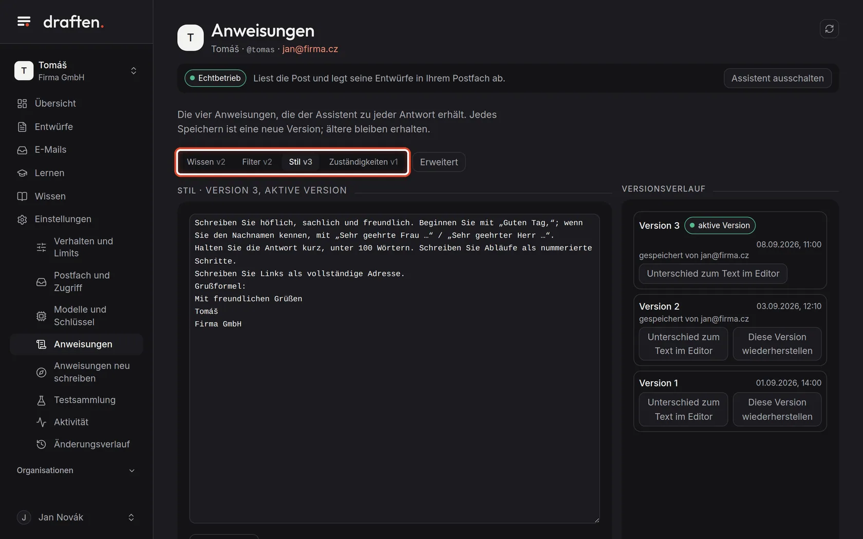Click the Übersicht grid icon

(x=22, y=104)
